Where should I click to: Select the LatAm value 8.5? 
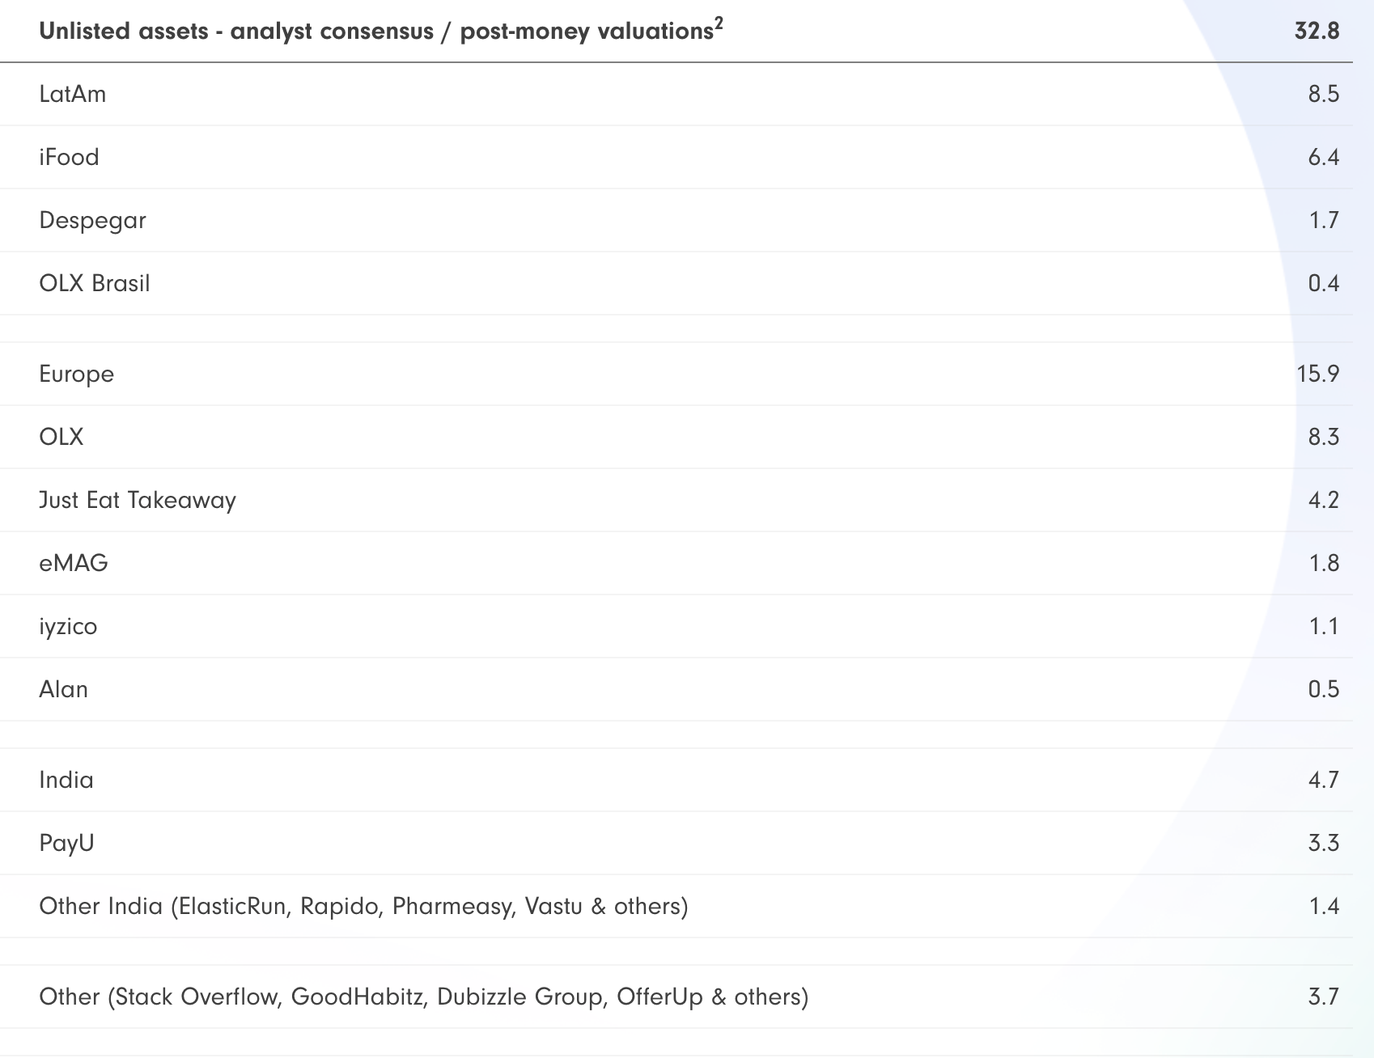pyautogui.click(x=1324, y=94)
